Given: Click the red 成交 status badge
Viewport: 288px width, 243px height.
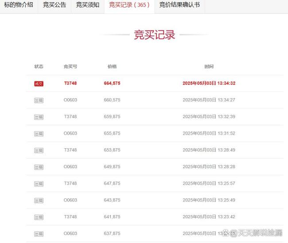Looking at the screenshot, I should coord(39,84).
